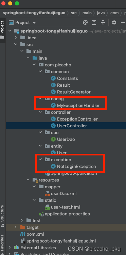
Task: Select the UserDao interface file
Action: (63, 140)
